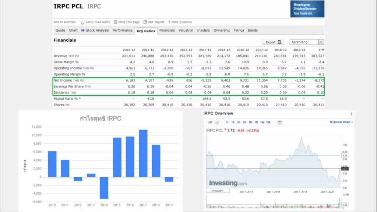Screen dimensions: 377x212
Task: Click the IRPC PCL price 3.72
Action: [x=231, y=131]
